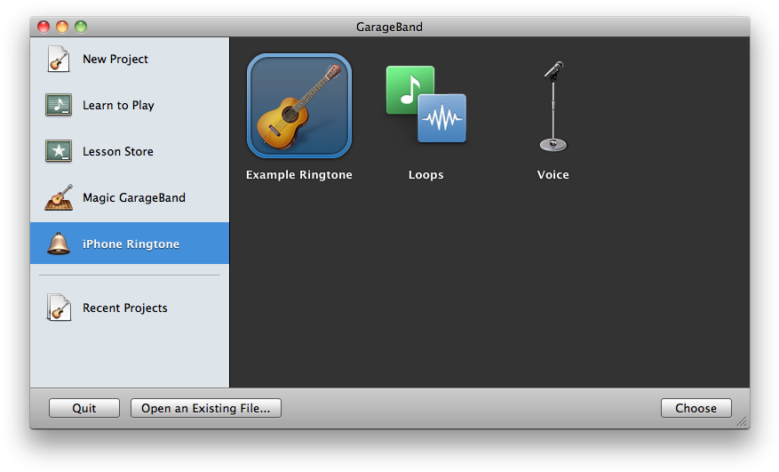View Recent Projects list label
The image size is (779, 472).
(124, 308)
